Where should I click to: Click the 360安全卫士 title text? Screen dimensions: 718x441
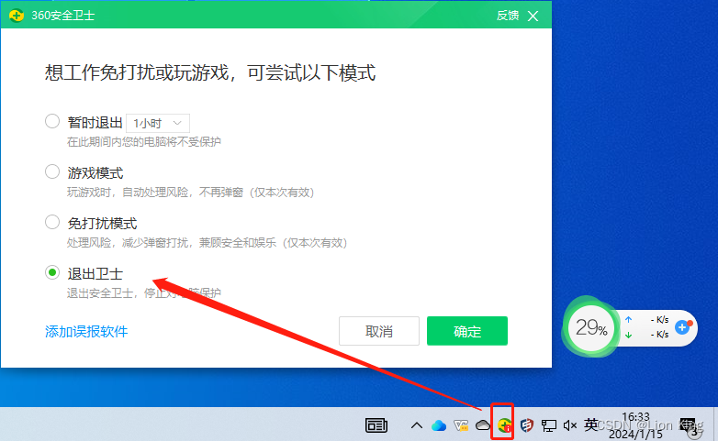(62, 15)
